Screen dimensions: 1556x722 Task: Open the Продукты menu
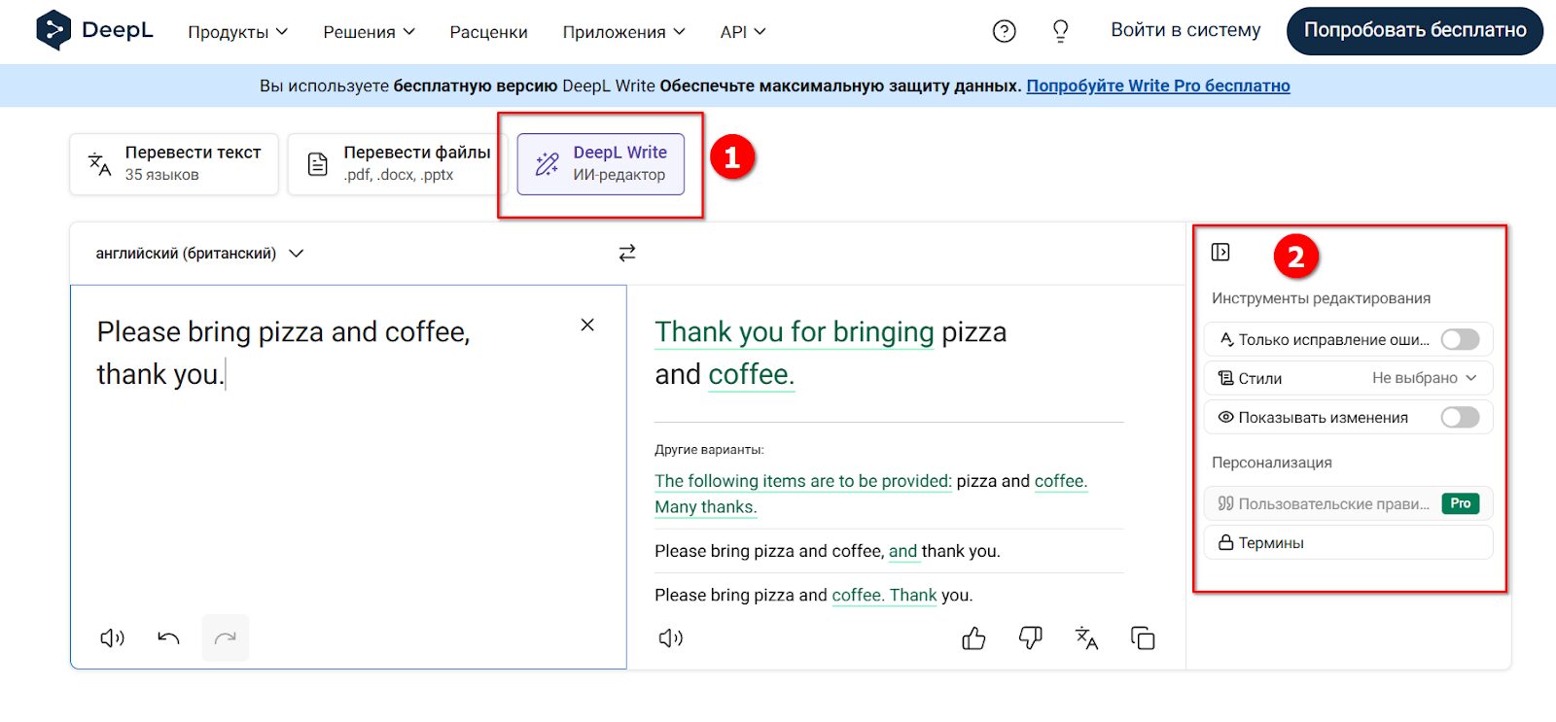[x=237, y=32]
